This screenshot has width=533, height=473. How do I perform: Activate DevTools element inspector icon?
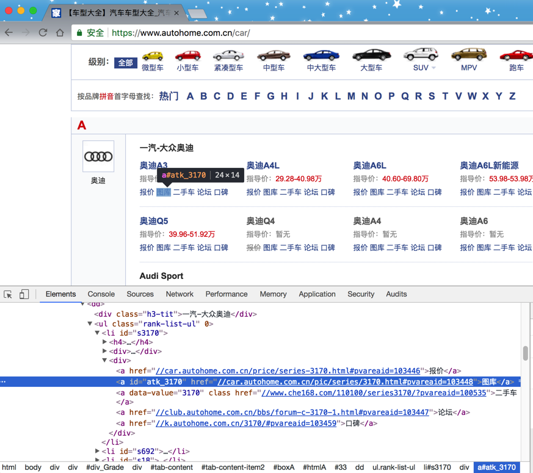[x=8, y=294]
